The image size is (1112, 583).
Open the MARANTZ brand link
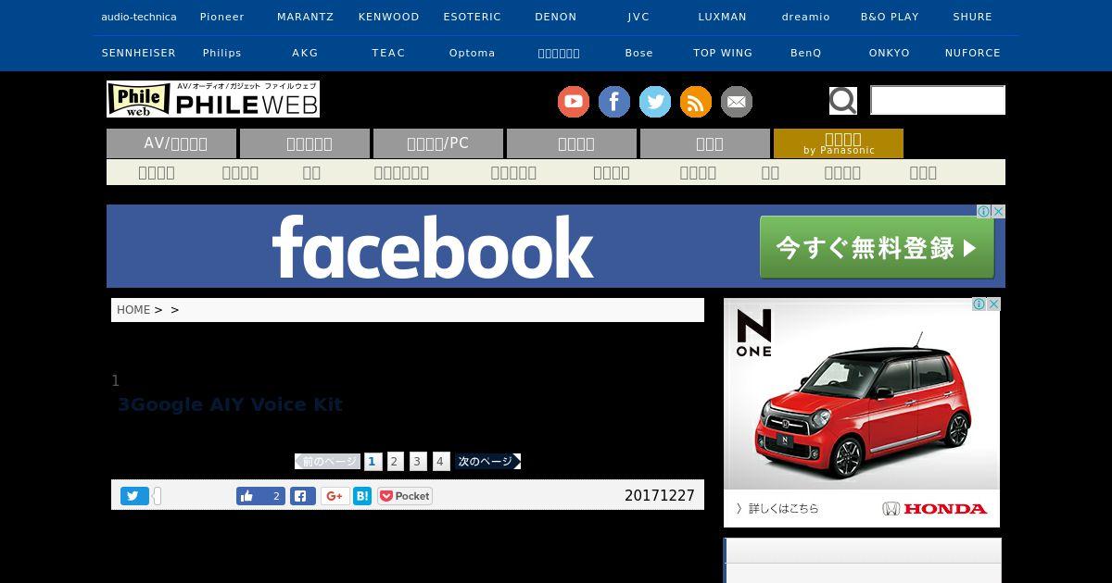(305, 17)
